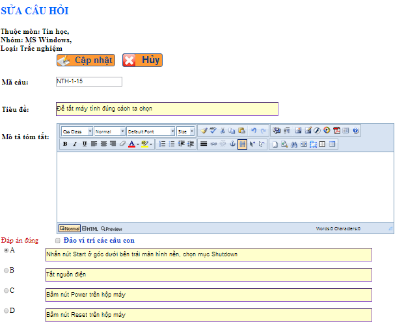Toggle bold formatting in the editor toolbar
The height and width of the screenshot is (322, 406).
tap(65, 144)
